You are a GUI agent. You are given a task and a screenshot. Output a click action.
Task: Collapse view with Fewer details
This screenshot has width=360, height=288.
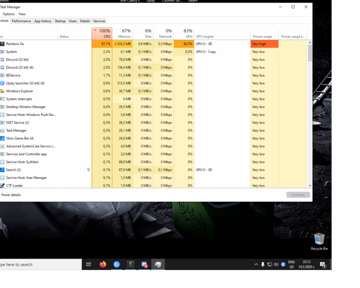(11, 195)
